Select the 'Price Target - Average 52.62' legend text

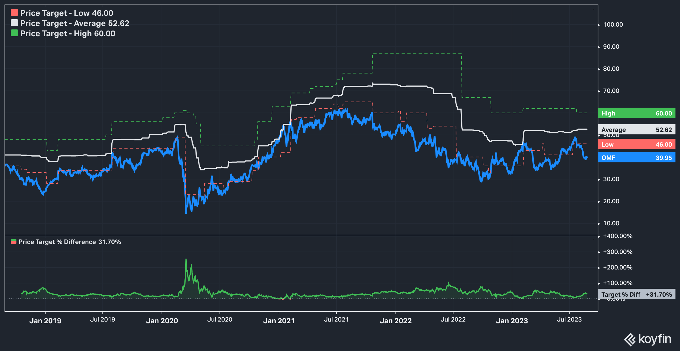pyautogui.click(x=75, y=23)
